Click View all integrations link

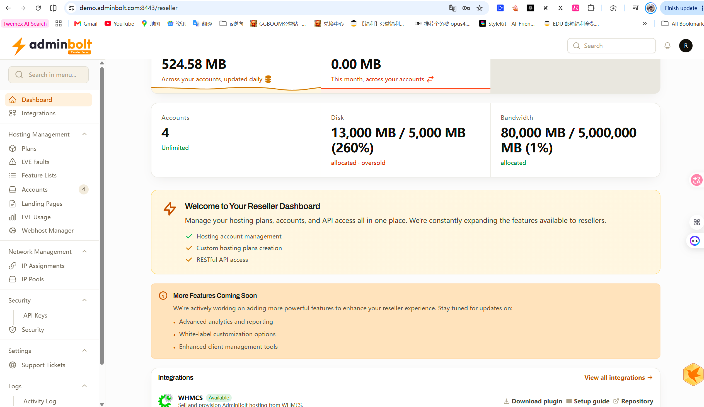click(618, 377)
